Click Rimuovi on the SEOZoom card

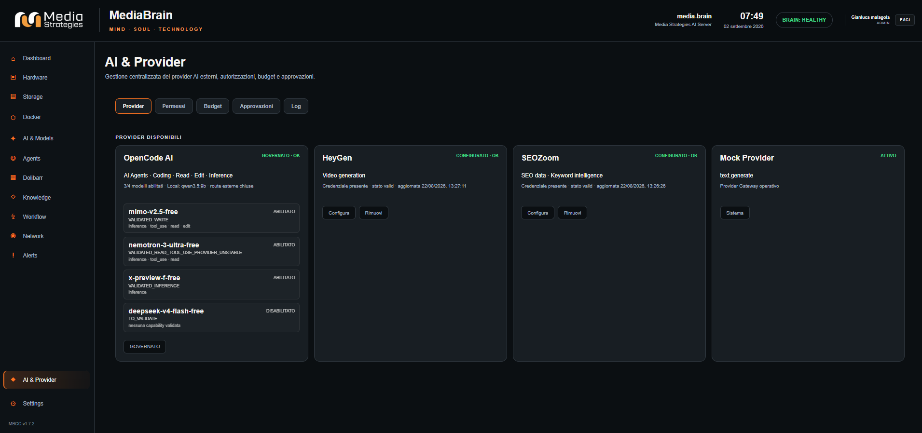(572, 213)
